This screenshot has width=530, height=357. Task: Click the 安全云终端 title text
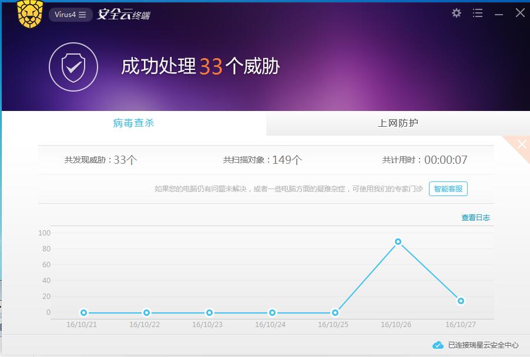124,15
